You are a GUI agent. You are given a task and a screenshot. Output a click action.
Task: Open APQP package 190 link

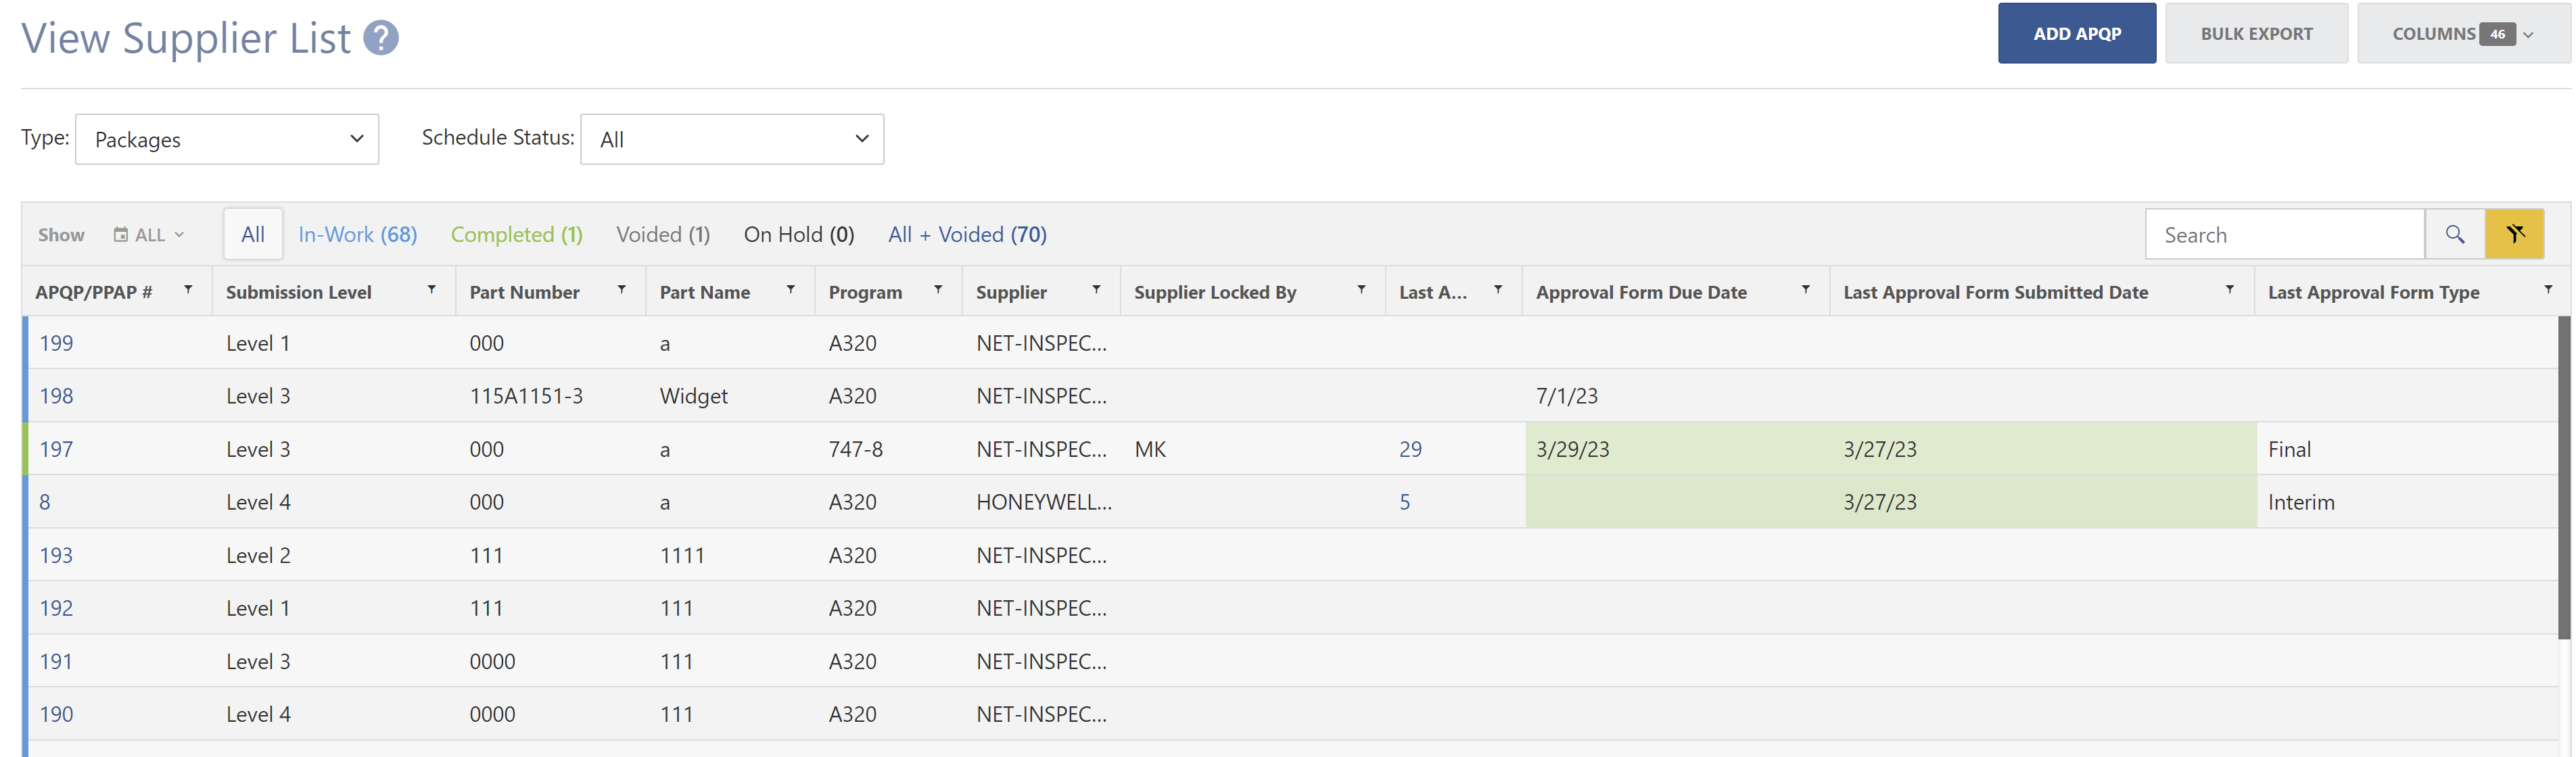click(x=56, y=714)
